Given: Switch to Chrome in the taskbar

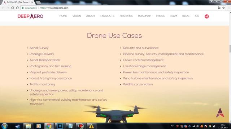Looking at the screenshot, I should click(x=49, y=126).
